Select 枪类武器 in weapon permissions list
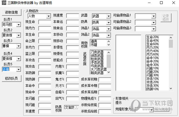Viewport: 179px width, 117px height. click(97, 59)
